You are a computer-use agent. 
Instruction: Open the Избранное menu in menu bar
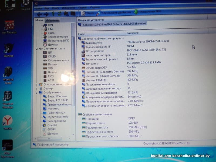pyautogui.click(x=69, y=8)
